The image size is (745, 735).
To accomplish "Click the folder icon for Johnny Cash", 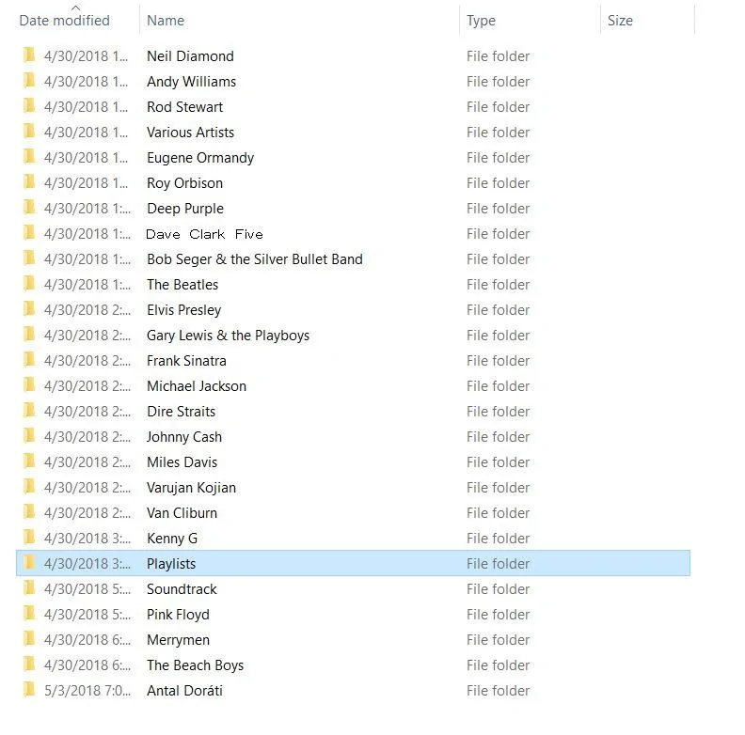I will [29, 436].
